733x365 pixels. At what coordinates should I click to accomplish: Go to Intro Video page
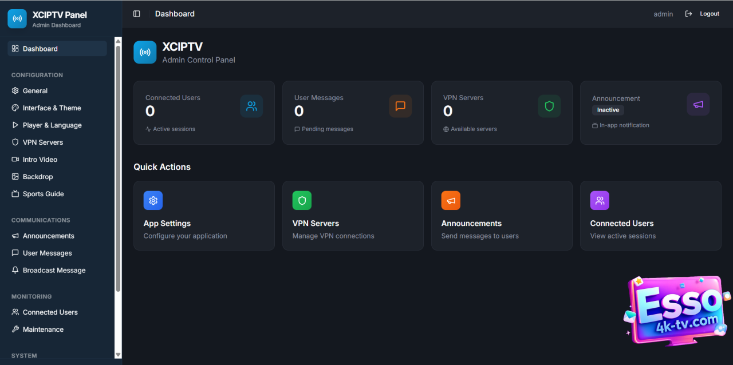[x=40, y=160]
